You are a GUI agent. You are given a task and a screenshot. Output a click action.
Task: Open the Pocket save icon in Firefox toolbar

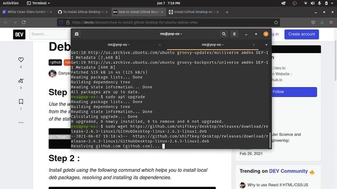pyautogui.click(x=313, y=22)
